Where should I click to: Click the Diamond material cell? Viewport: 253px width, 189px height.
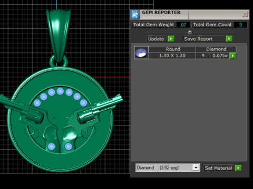[x=216, y=49]
